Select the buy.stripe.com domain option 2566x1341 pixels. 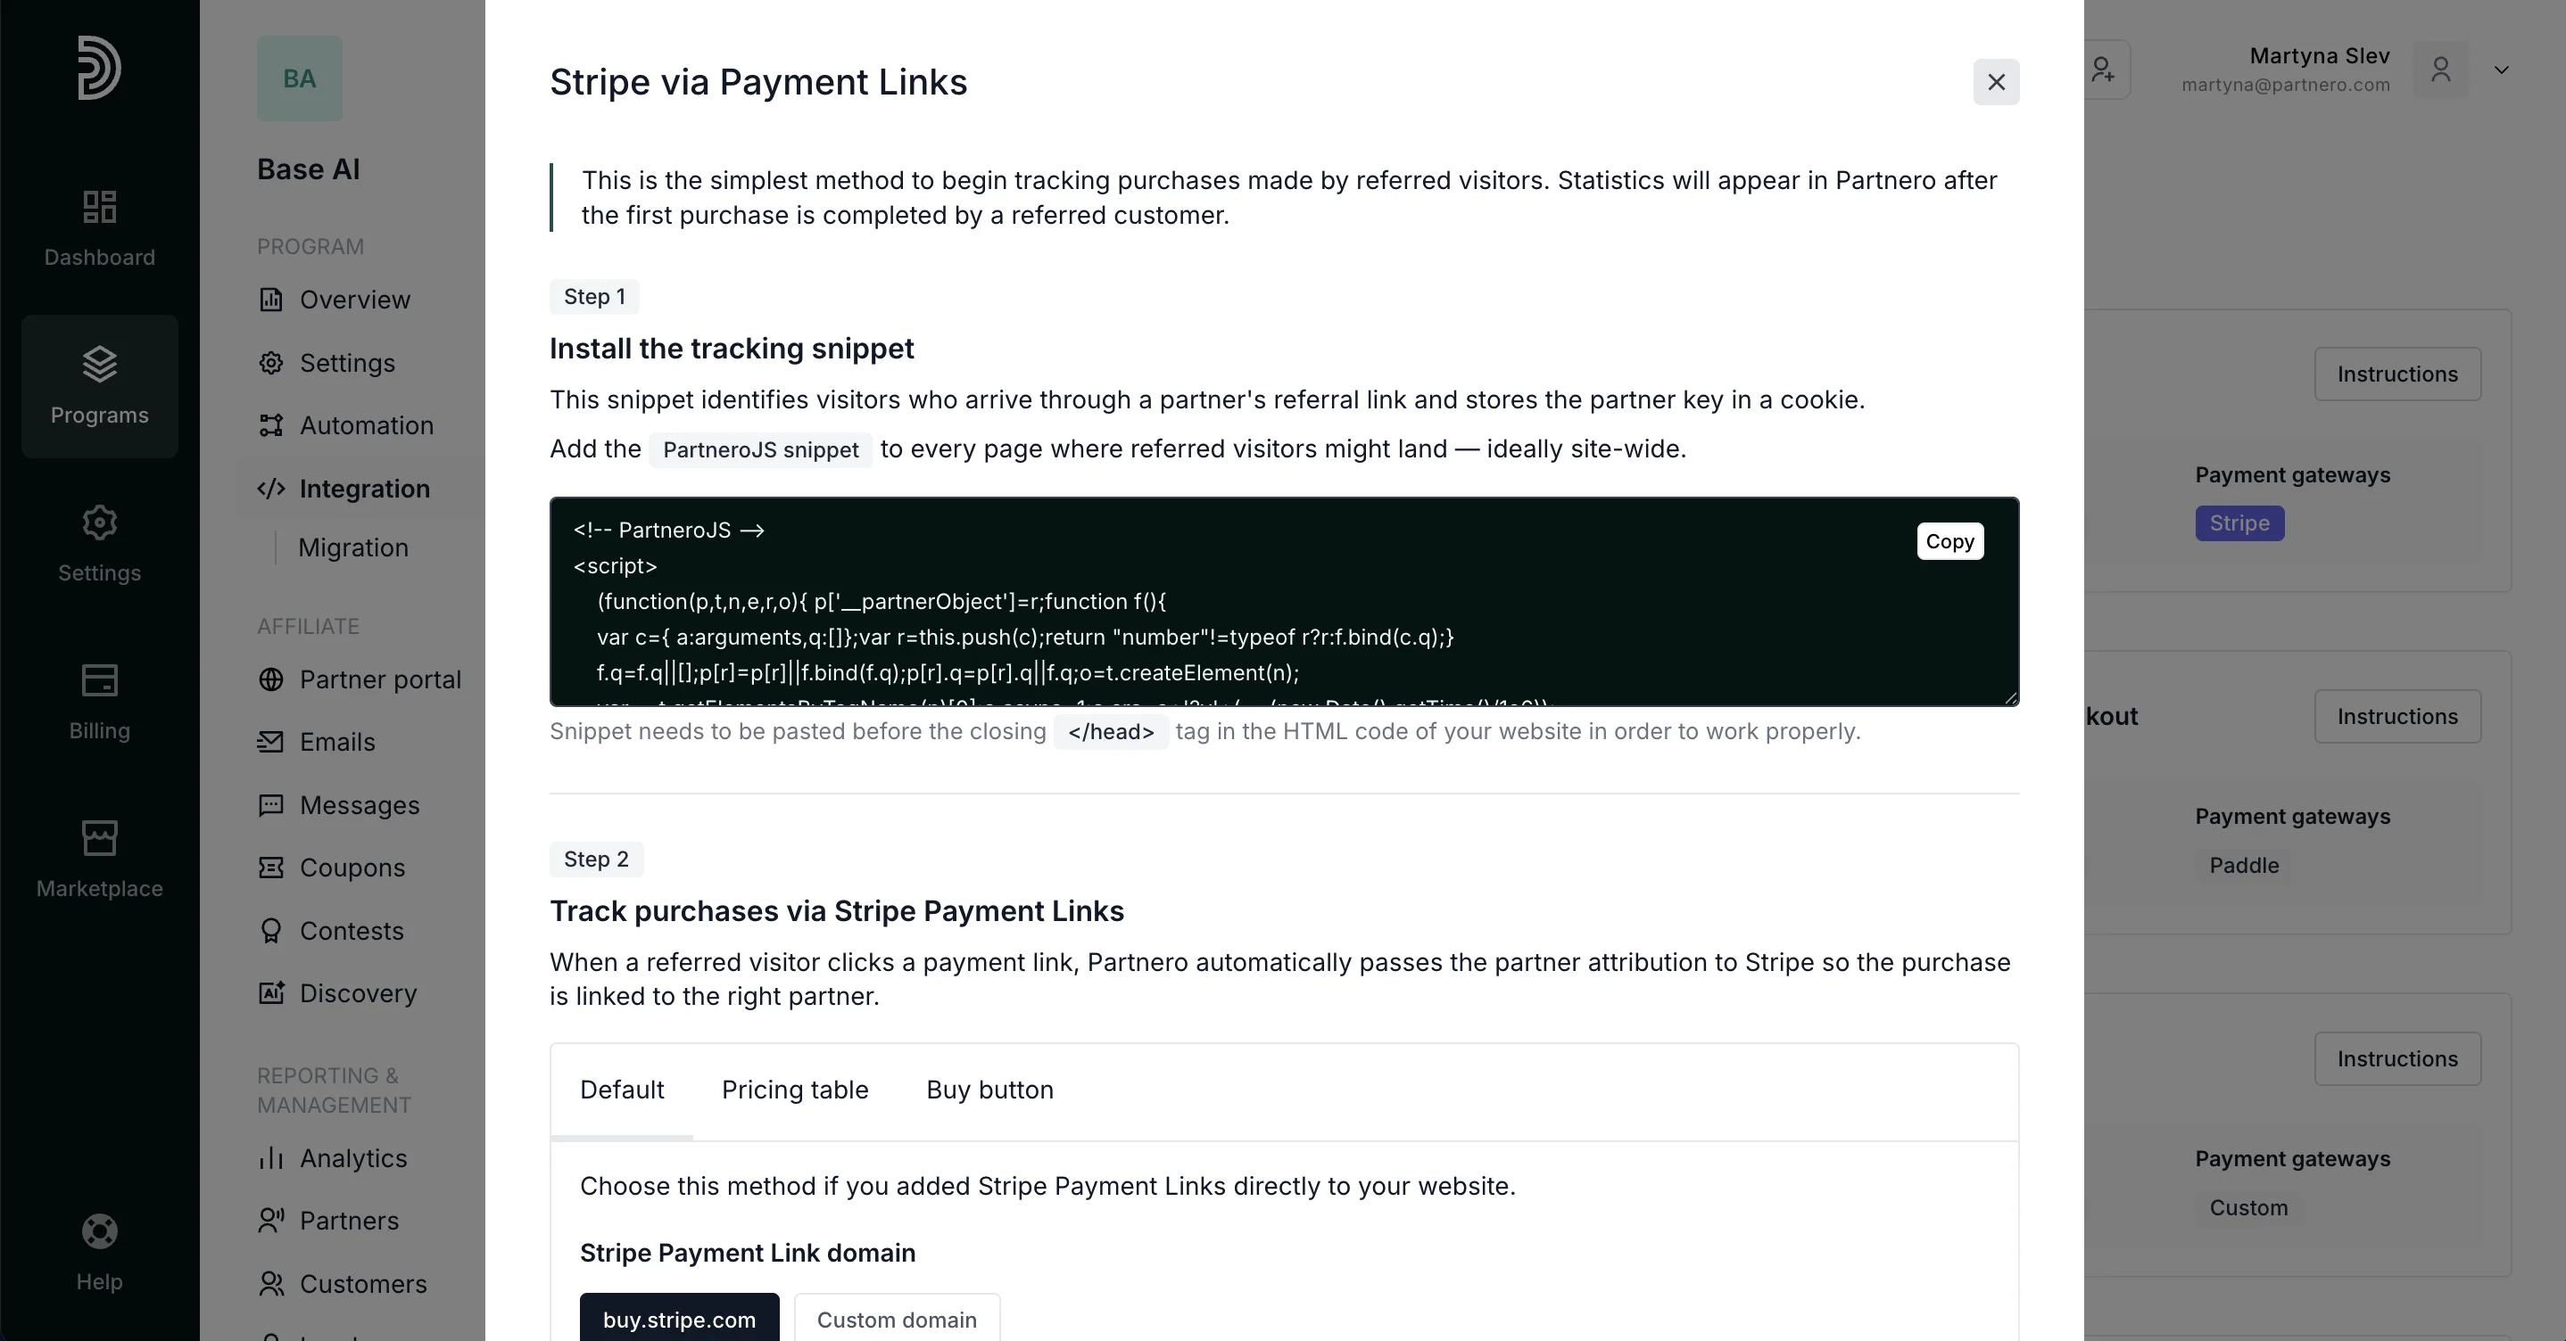click(679, 1318)
